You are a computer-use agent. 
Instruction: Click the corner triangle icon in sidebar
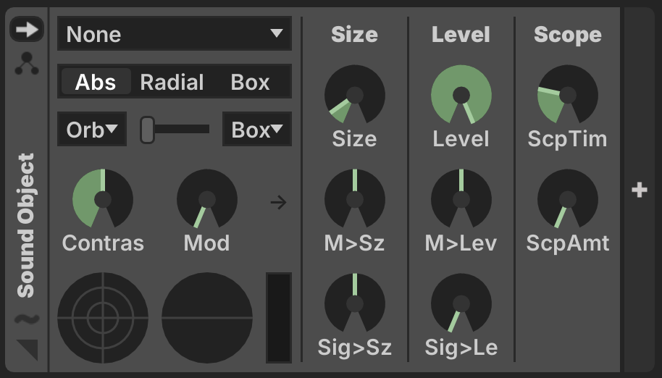point(28,350)
